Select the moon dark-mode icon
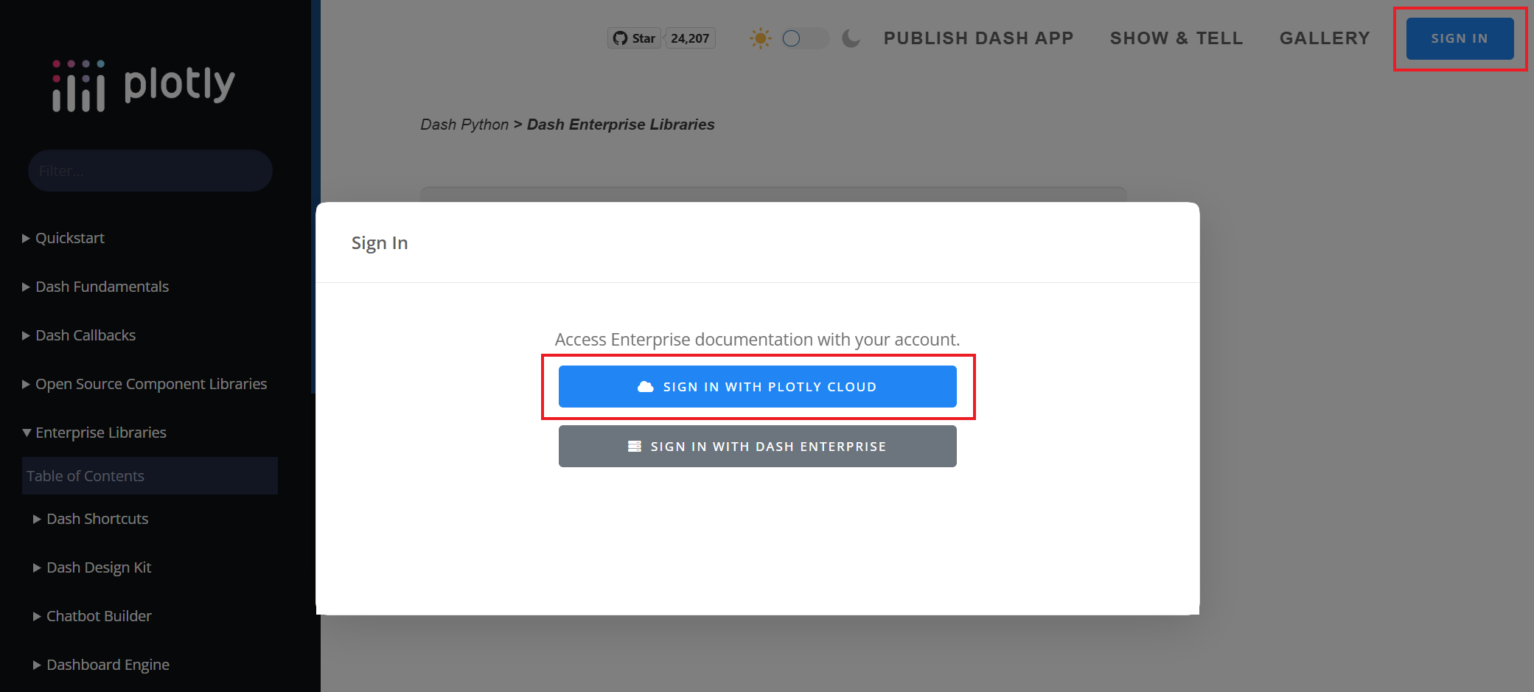 851,38
